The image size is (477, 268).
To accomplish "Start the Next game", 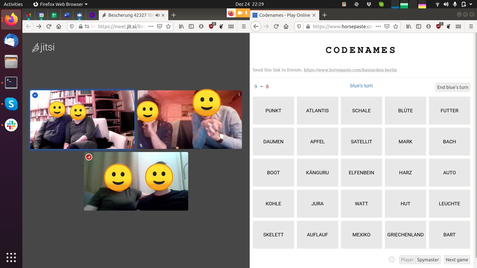I will click(457, 260).
